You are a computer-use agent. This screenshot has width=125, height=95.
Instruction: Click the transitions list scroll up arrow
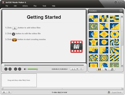pyautogui.click(x=122, y=16)
